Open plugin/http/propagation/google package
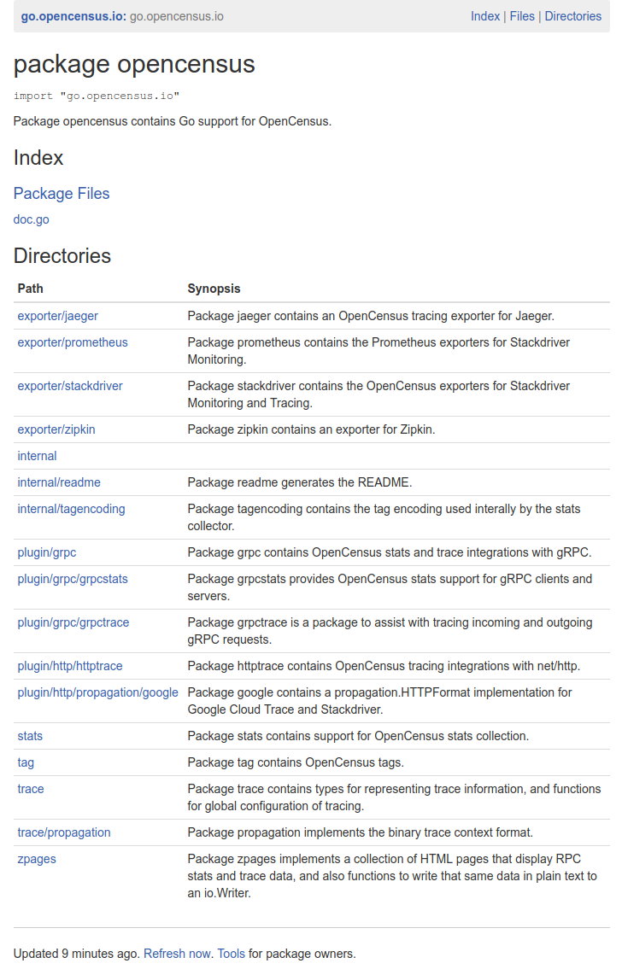 point(97,692)
